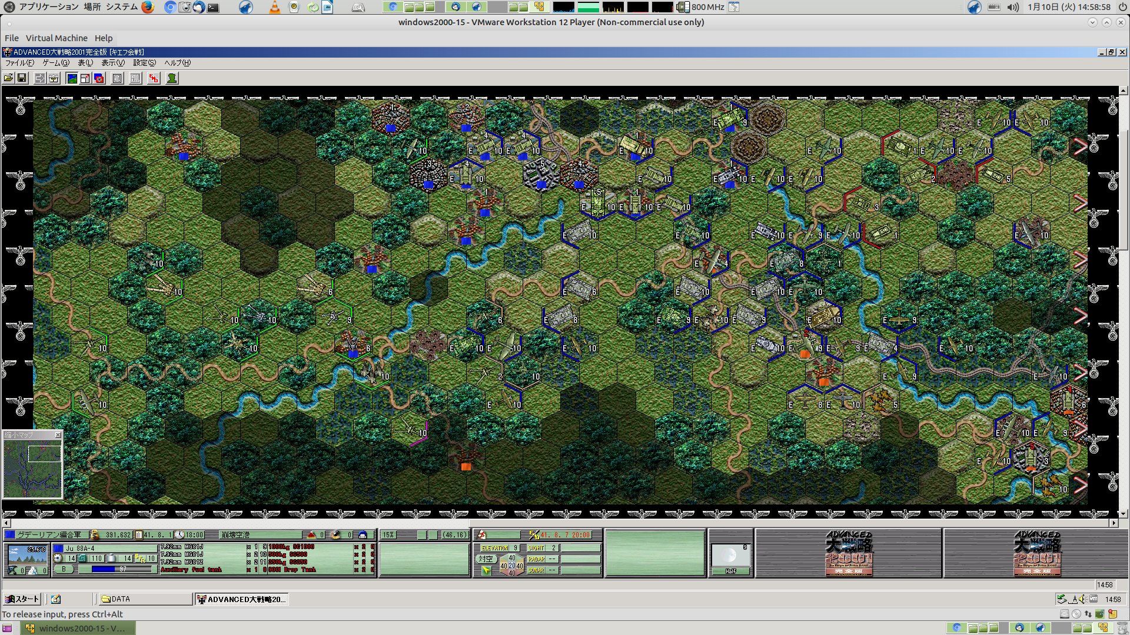The height and width of the screenshot is (635, 1130).
Task: Click the green figure silhouette toolbar icon
Action: pyautogui.click(x=172, y=78)
